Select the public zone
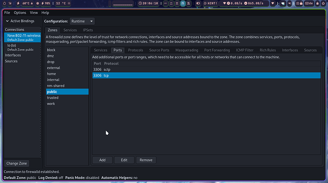 coord(68,92)
